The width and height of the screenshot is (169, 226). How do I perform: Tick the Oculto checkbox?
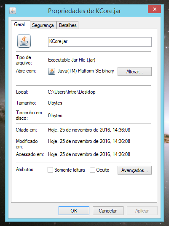[x=92, y=170]
